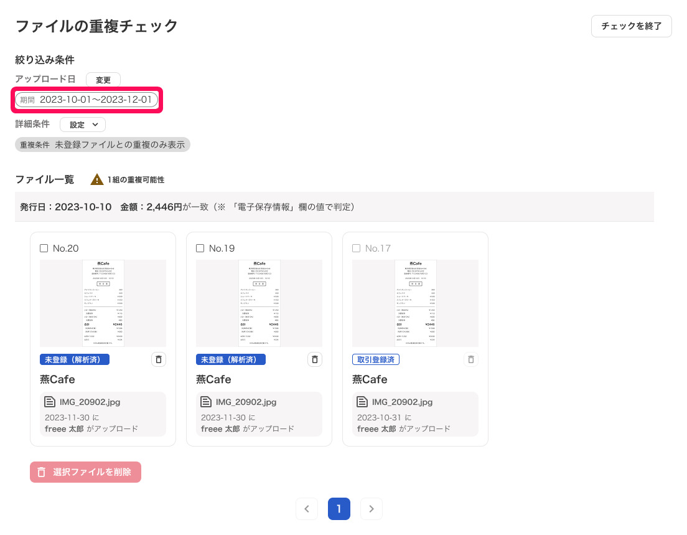Check the No.20 file checkbox
Viewport: 687px width, 535px height.
(44, 249)
